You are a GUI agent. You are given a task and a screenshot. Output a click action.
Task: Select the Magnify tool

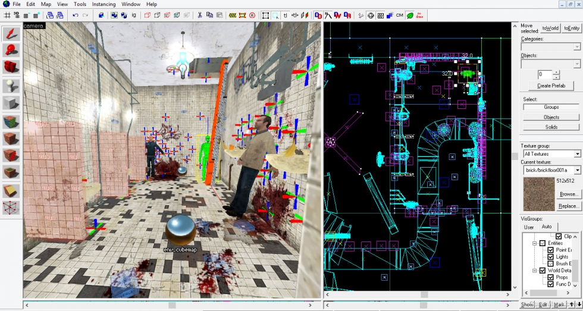click(11, 50)
